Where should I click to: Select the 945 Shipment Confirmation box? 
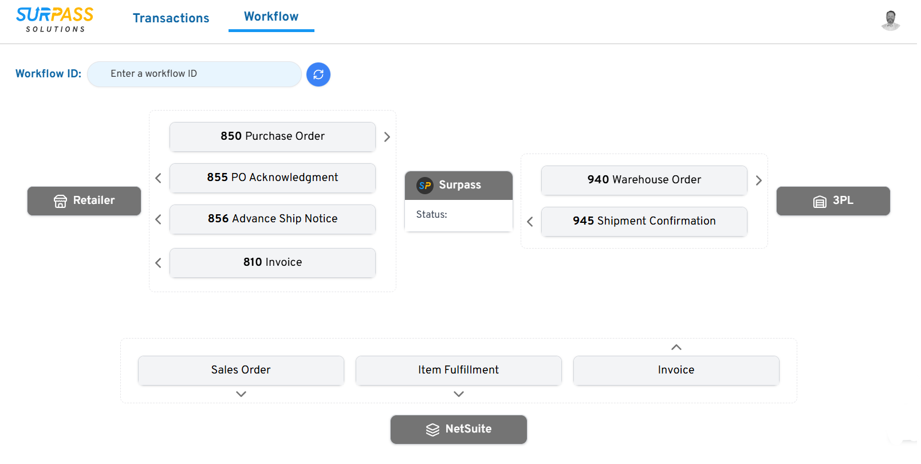[x=644, y=221]
